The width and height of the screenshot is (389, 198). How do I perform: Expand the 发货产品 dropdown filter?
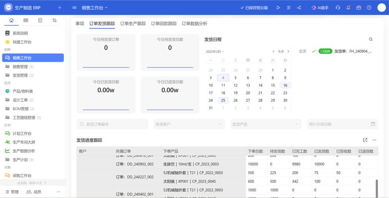pos(266,124)
